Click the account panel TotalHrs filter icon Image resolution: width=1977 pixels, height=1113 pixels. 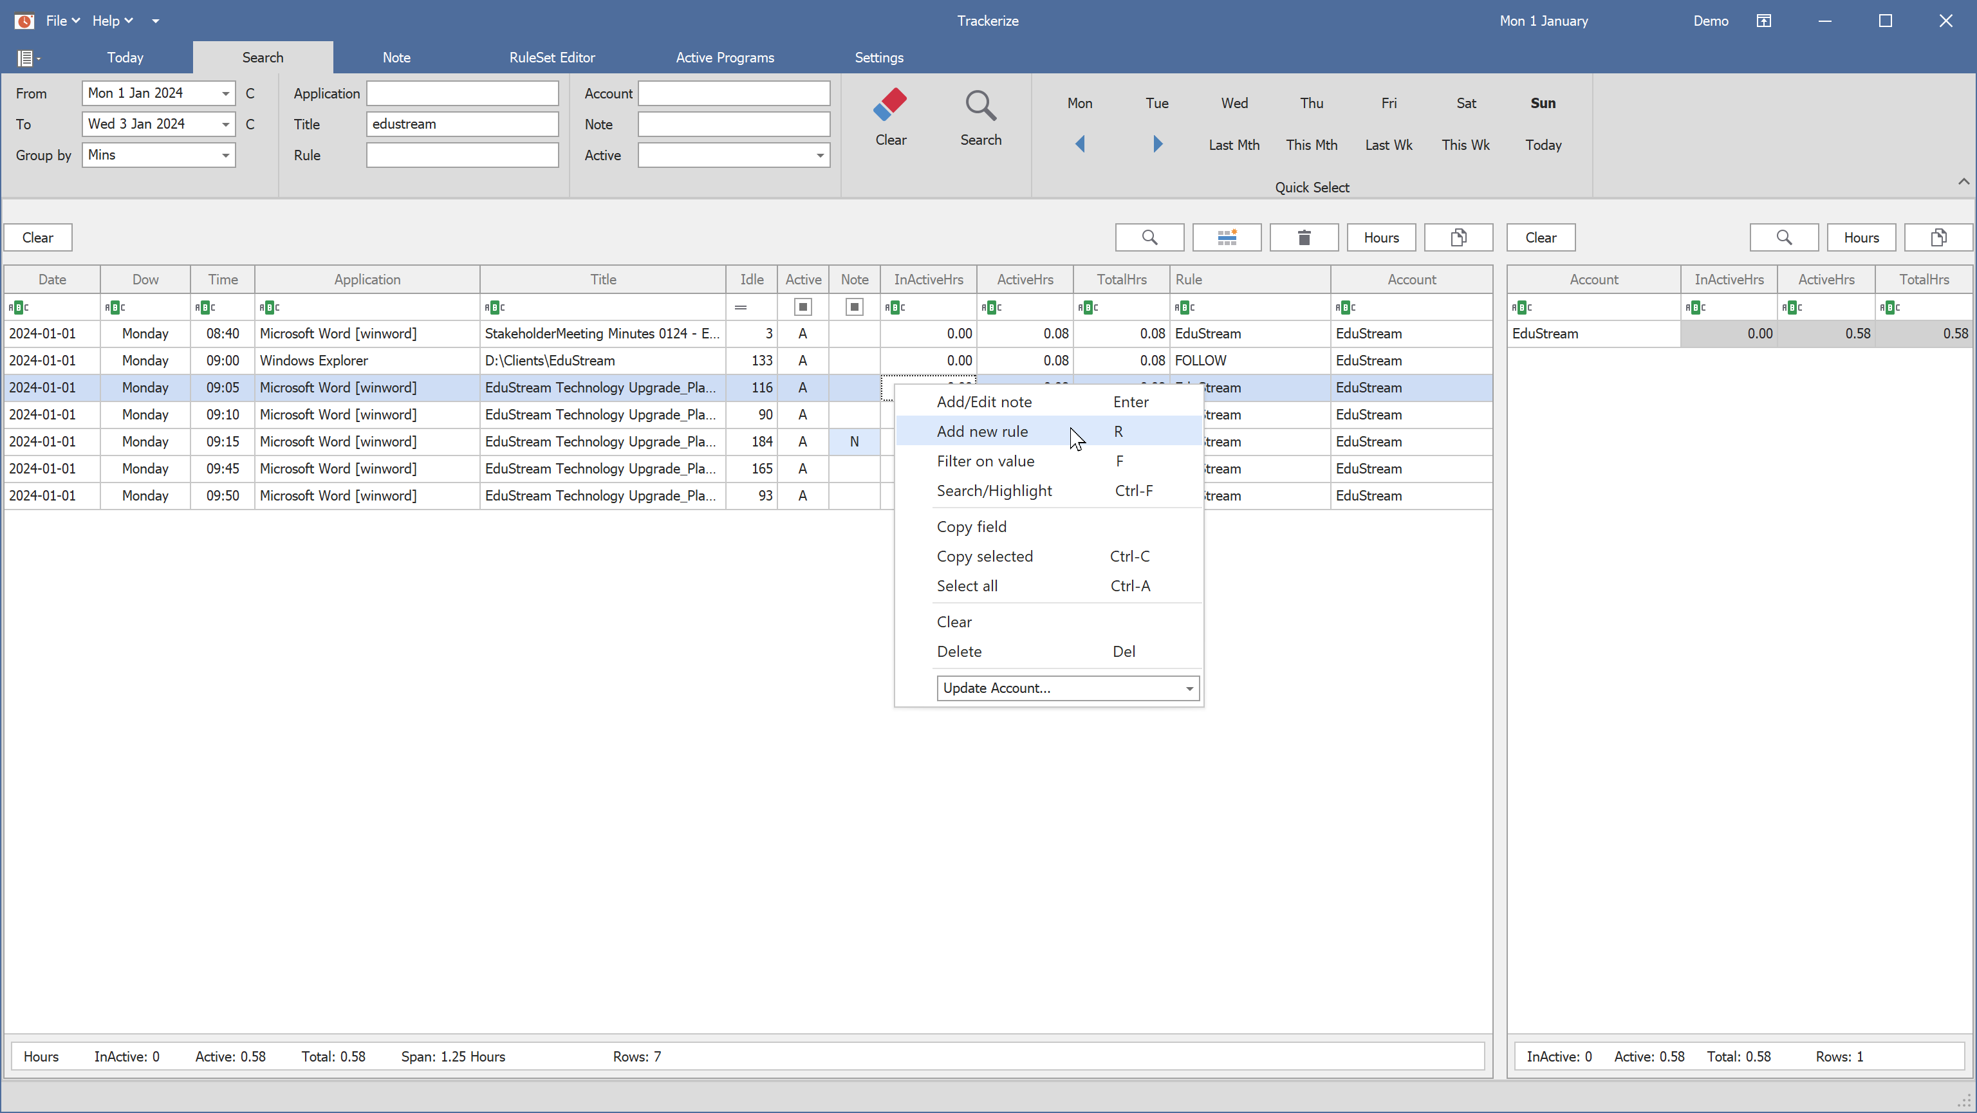point(1889,308)
